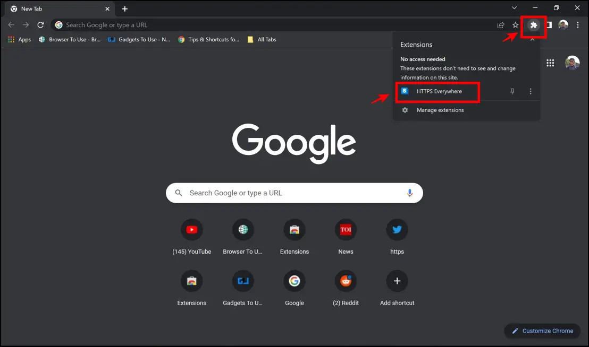Open tab search dropdown arrow
The image size is (589, 347).
point(514,8)
